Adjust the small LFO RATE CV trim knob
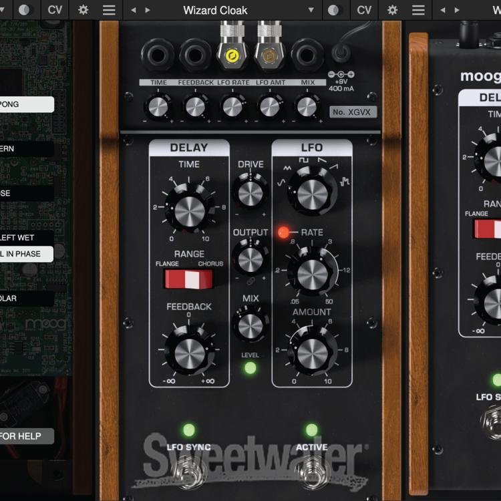This screenshot has width=501, height=501. click(232, 107)
